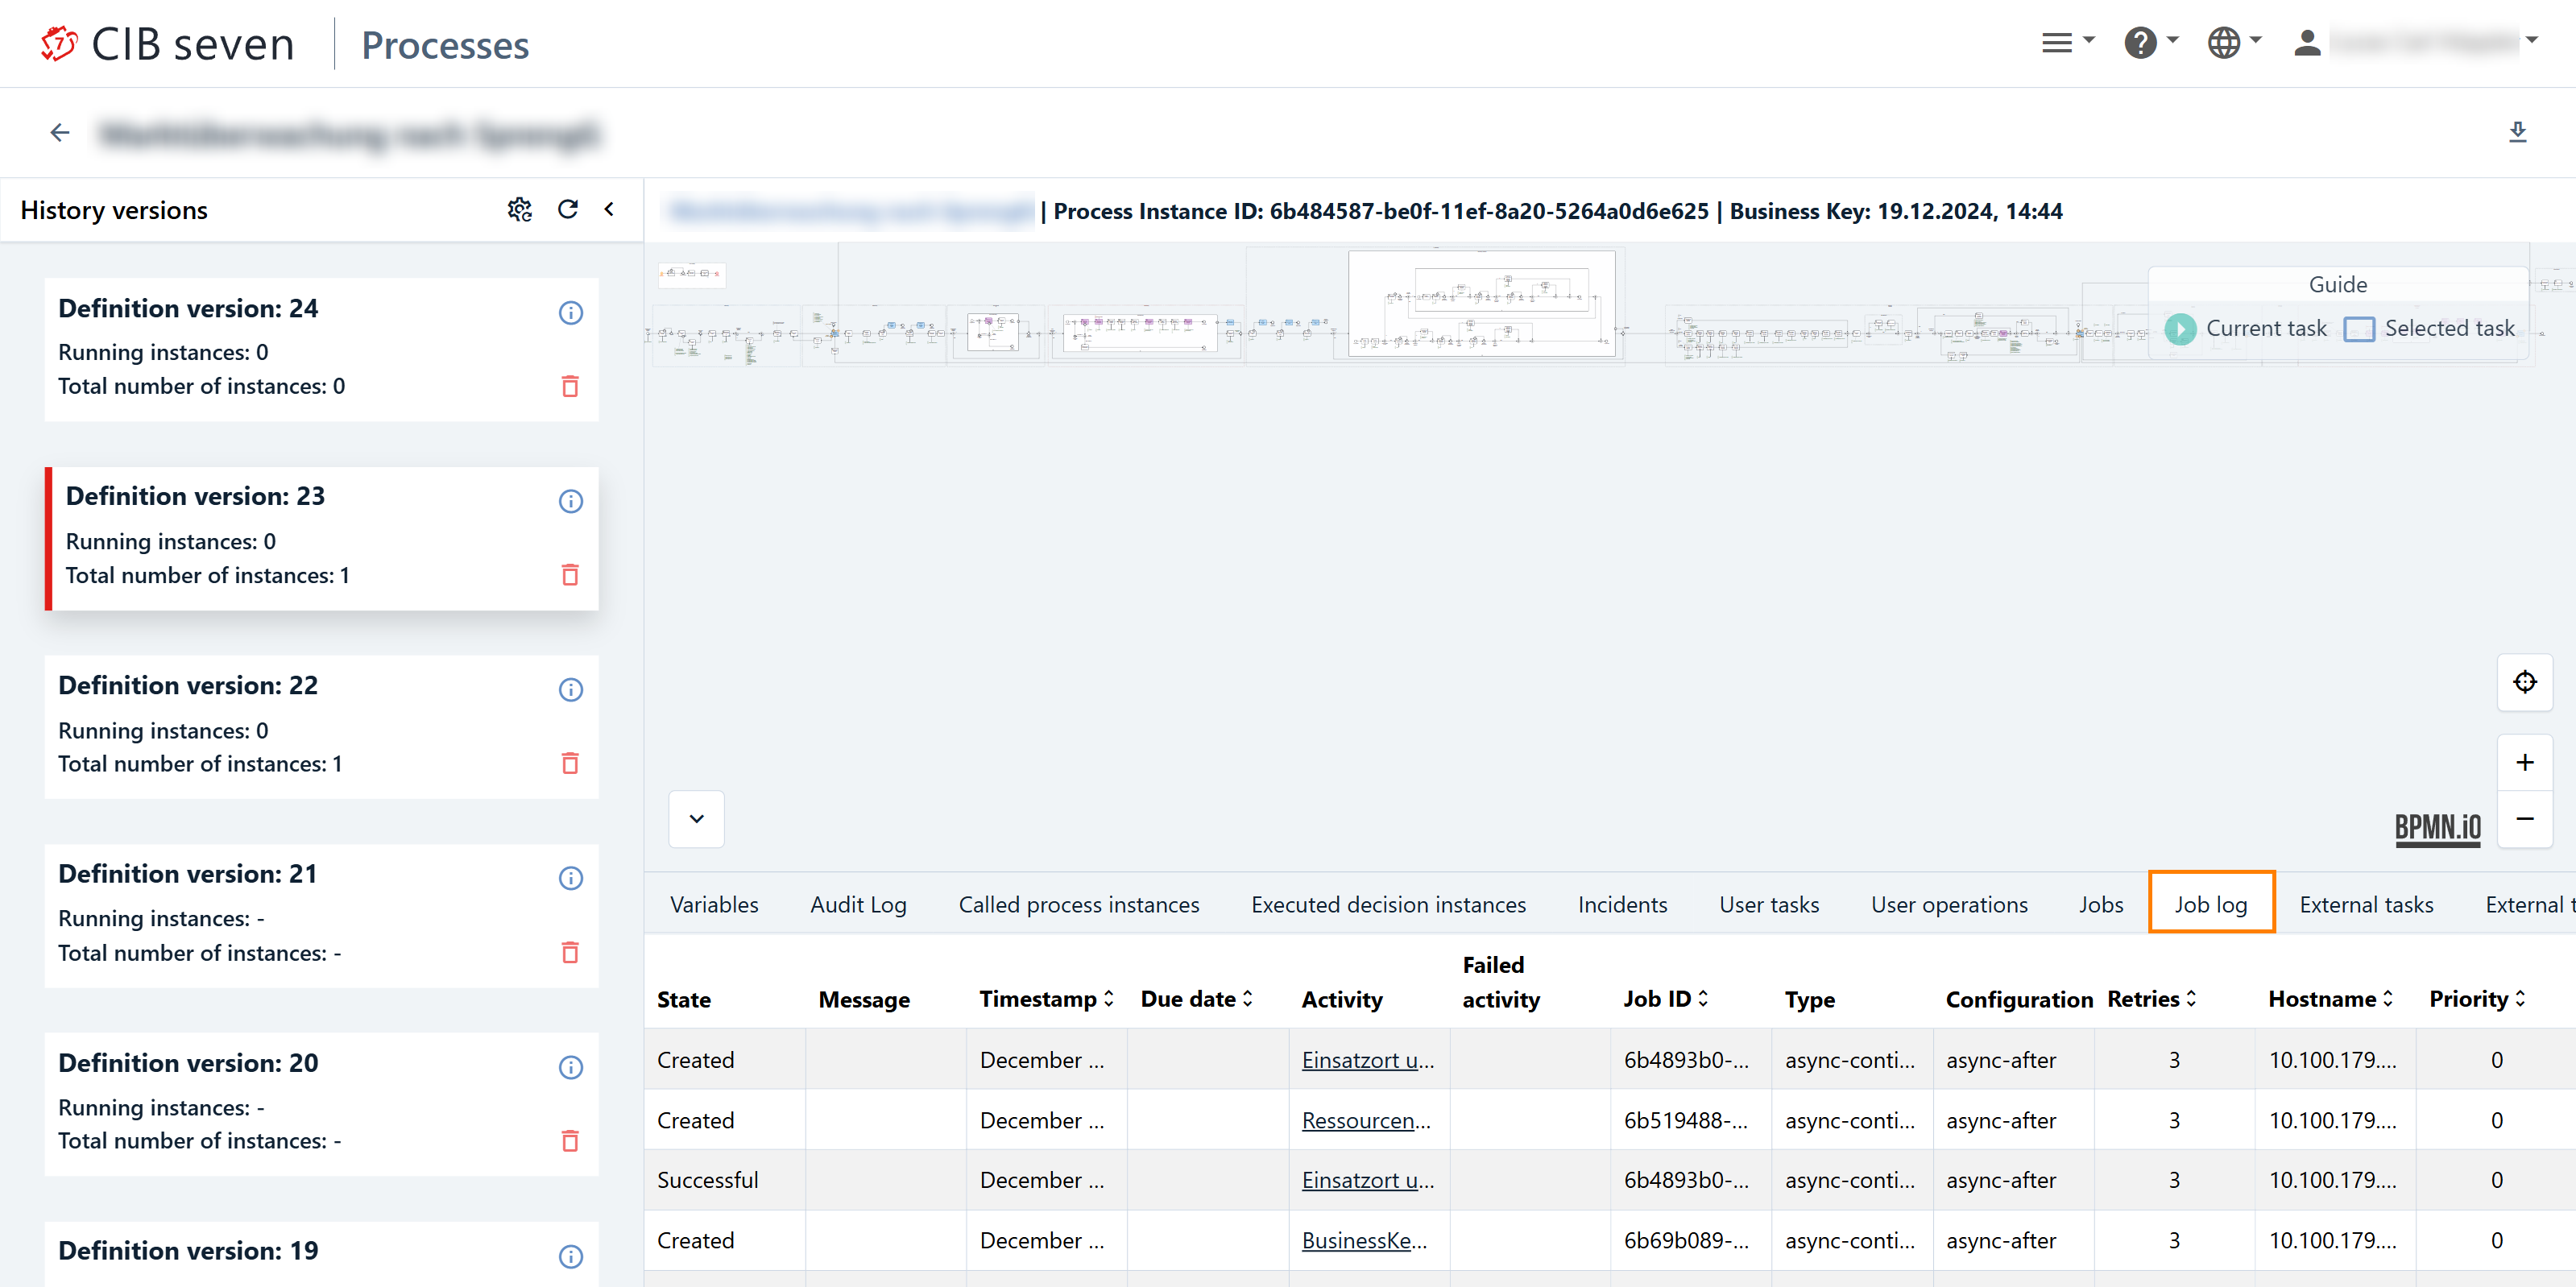The width and height of the screenshot is (2576, 1287).
Task: Open the Ressourcen activity link
Action: (x=1365, y=1120)
